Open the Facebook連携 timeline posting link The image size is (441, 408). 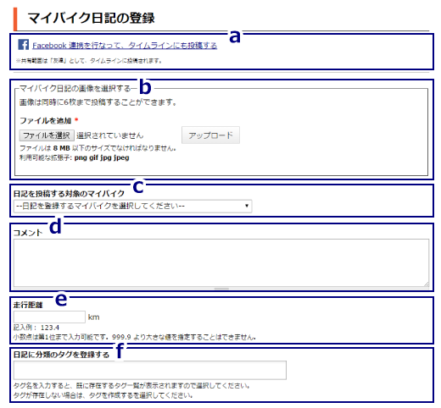click(x=125, y=46)
